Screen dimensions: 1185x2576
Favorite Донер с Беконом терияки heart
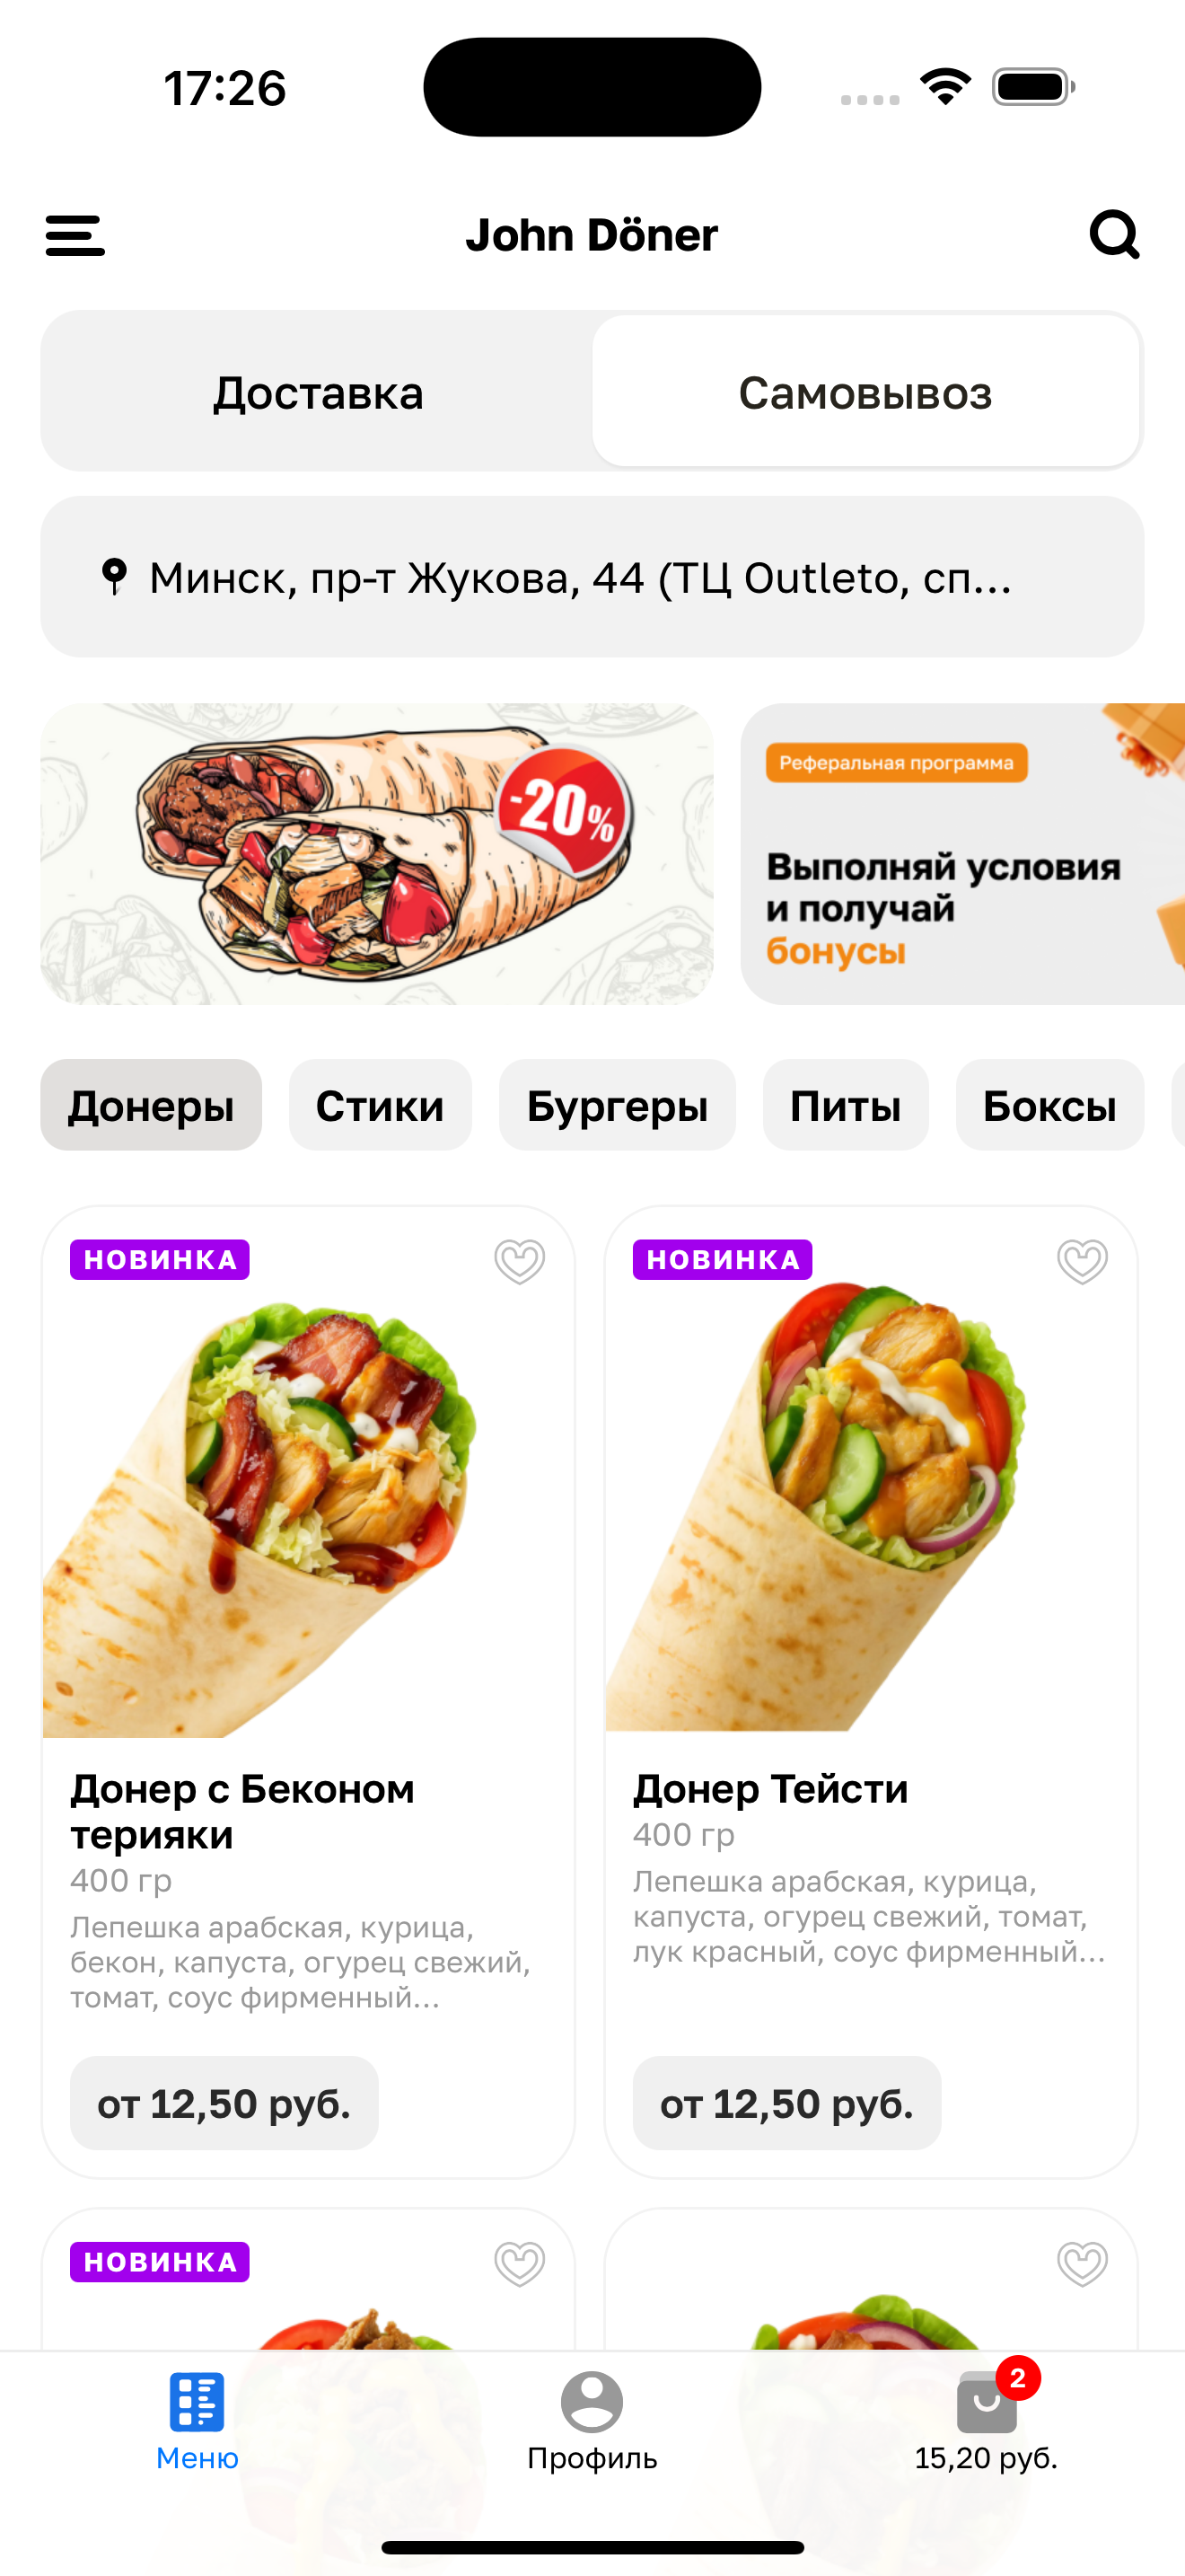tap(520, 1261)
